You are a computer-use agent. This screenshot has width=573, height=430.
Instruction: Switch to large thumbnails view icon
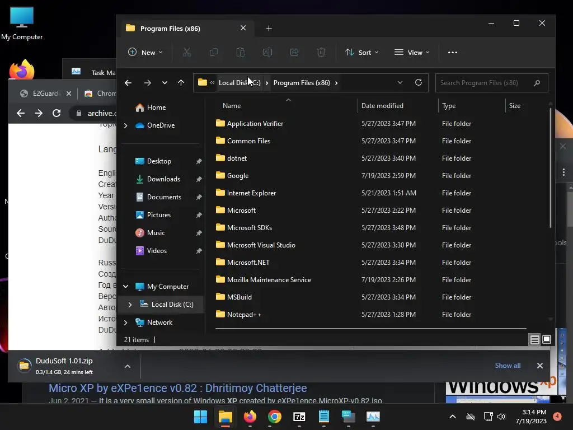[x=547, y=340]
